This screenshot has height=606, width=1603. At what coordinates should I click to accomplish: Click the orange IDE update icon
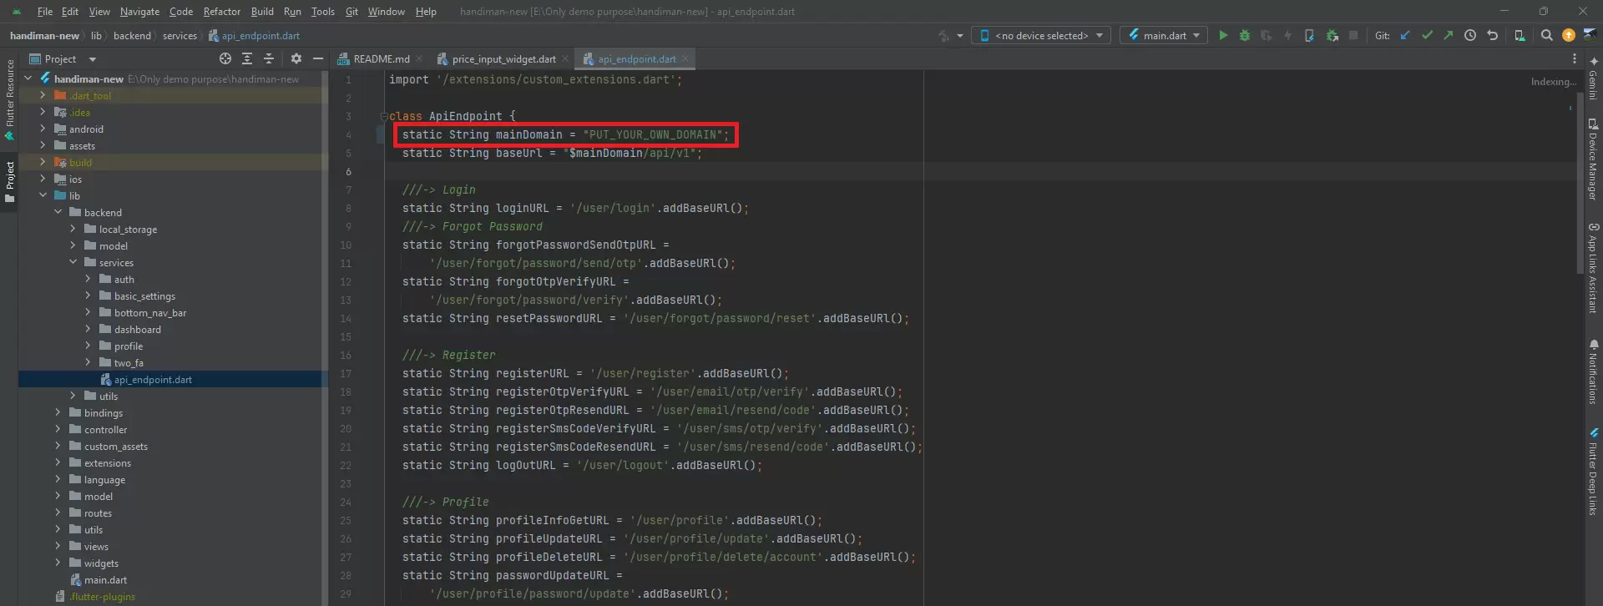click(x=1569, y=35)
